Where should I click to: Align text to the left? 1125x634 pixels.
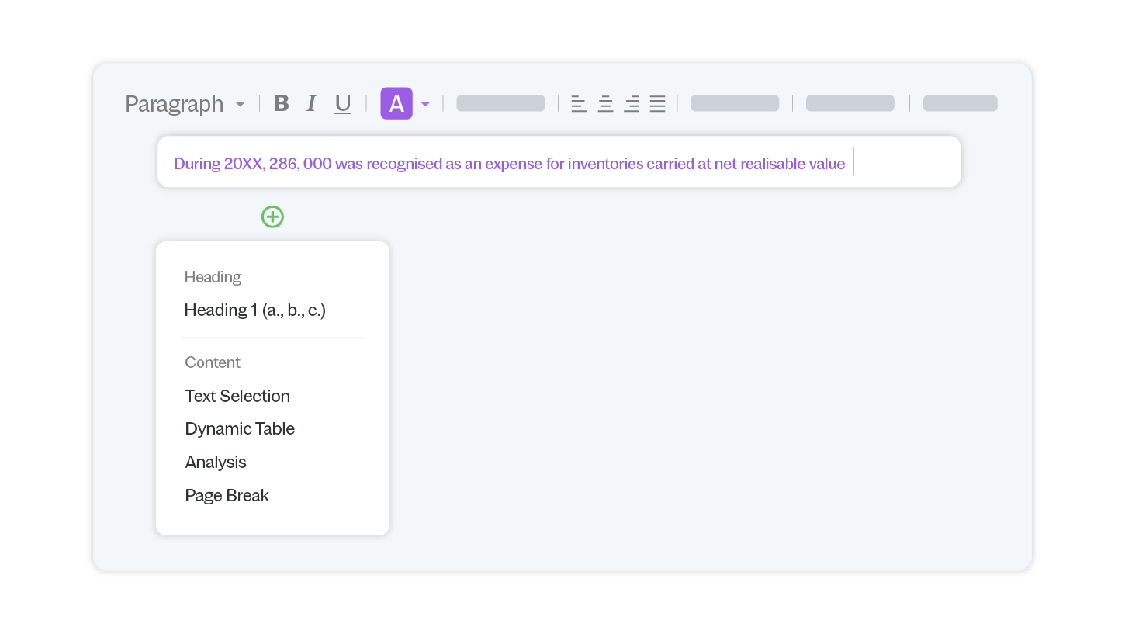pos(579,103)
